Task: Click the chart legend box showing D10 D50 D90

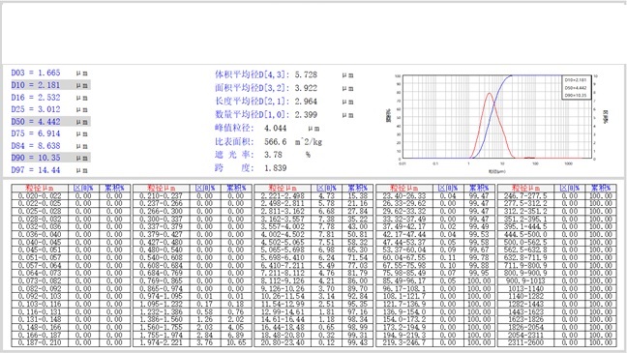Action: pos(577,88)
